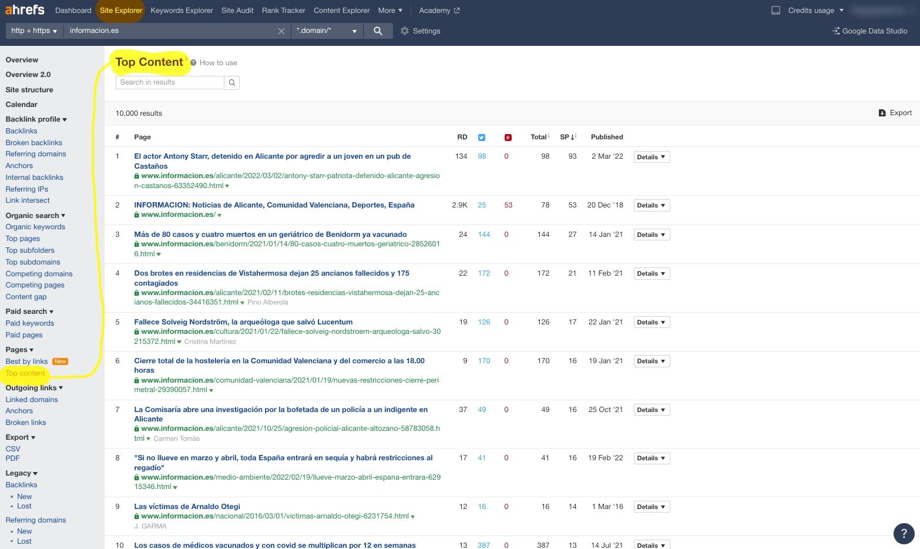Export the top content results
This screenshot has height=549, width=920.
[x=895, y=113]
